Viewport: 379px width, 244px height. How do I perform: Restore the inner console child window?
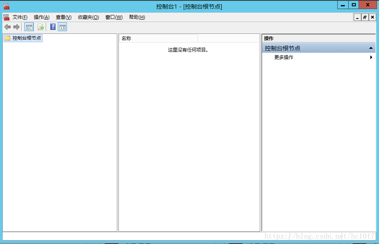pos(365,17)
